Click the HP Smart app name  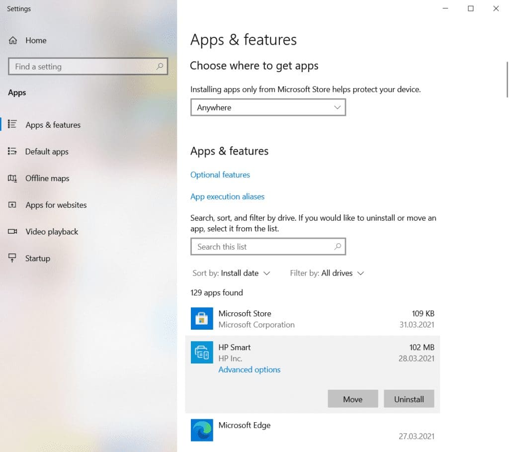(235, 347)
